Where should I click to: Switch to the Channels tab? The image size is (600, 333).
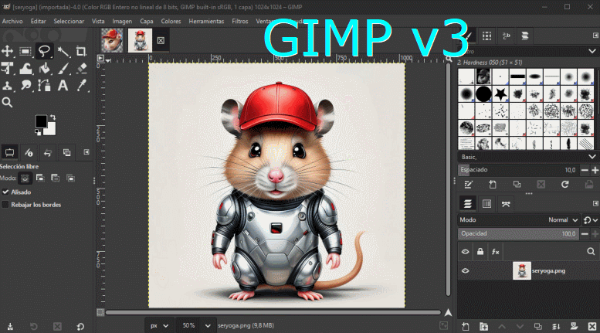coord(486,204)
